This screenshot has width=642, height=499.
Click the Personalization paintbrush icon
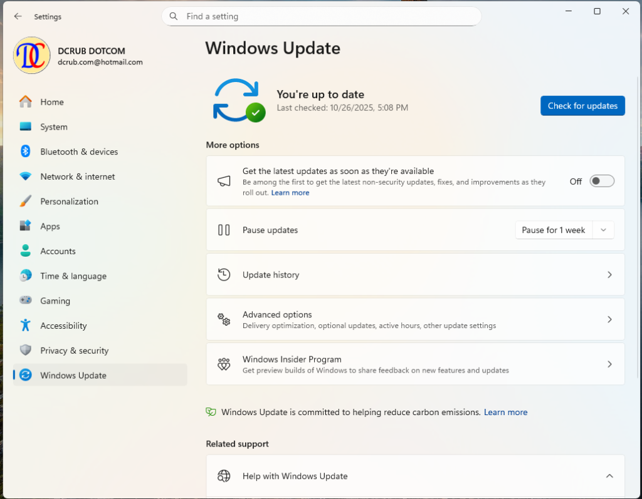click(x=25, y=201)
